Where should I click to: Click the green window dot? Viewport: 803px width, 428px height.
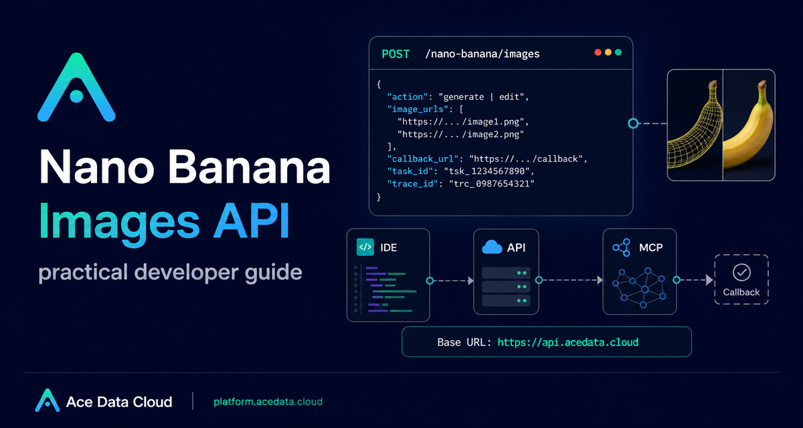click(618, 52)
